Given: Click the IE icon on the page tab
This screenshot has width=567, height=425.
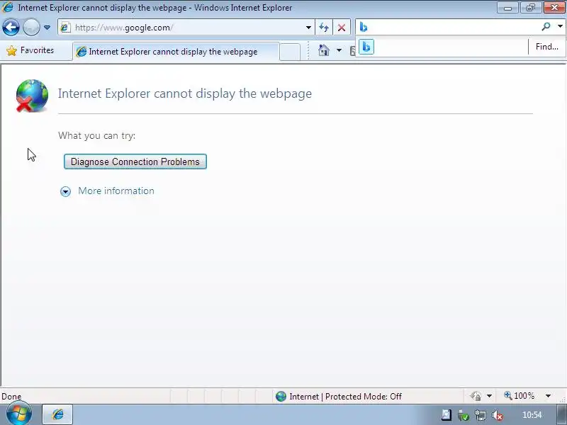Looking at the screenshot, I should (x=82, y=52).
